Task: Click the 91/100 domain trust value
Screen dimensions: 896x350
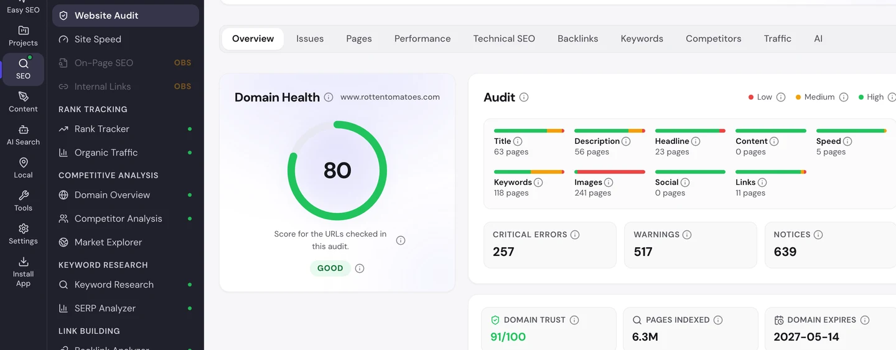Action: 508,337
